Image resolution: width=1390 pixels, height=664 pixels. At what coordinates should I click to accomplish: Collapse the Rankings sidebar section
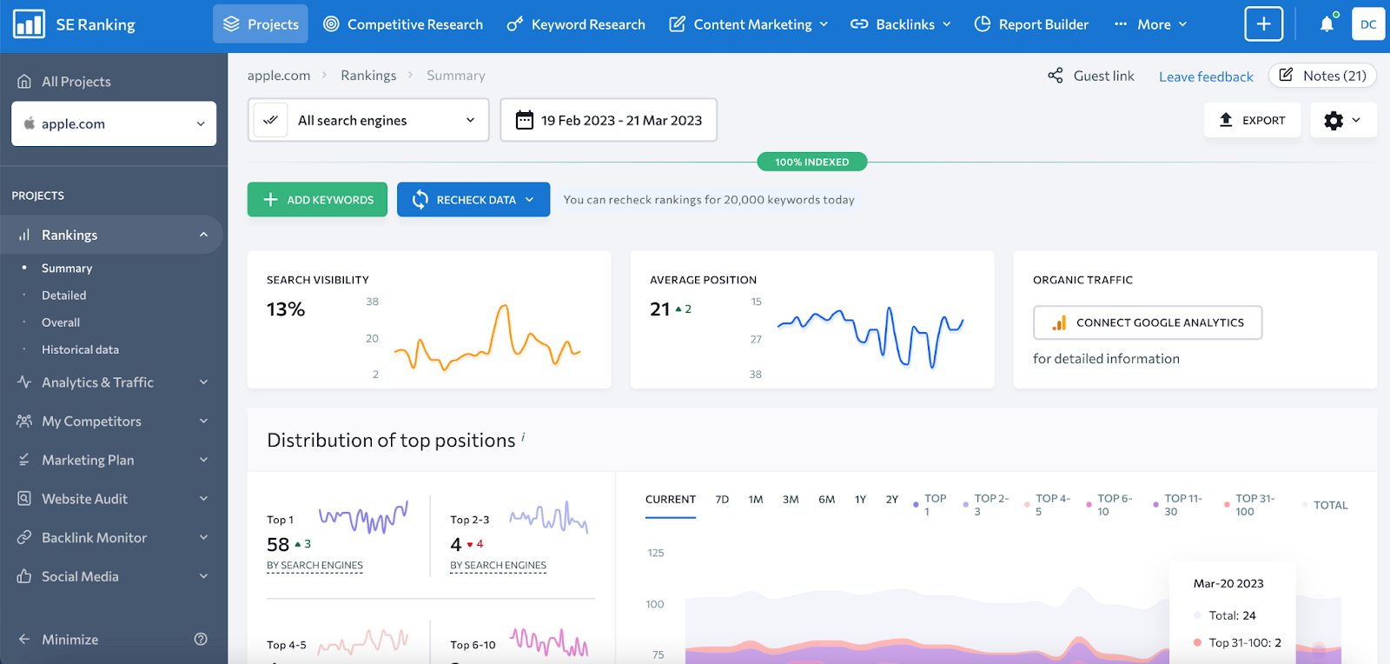tap(203, 235)
